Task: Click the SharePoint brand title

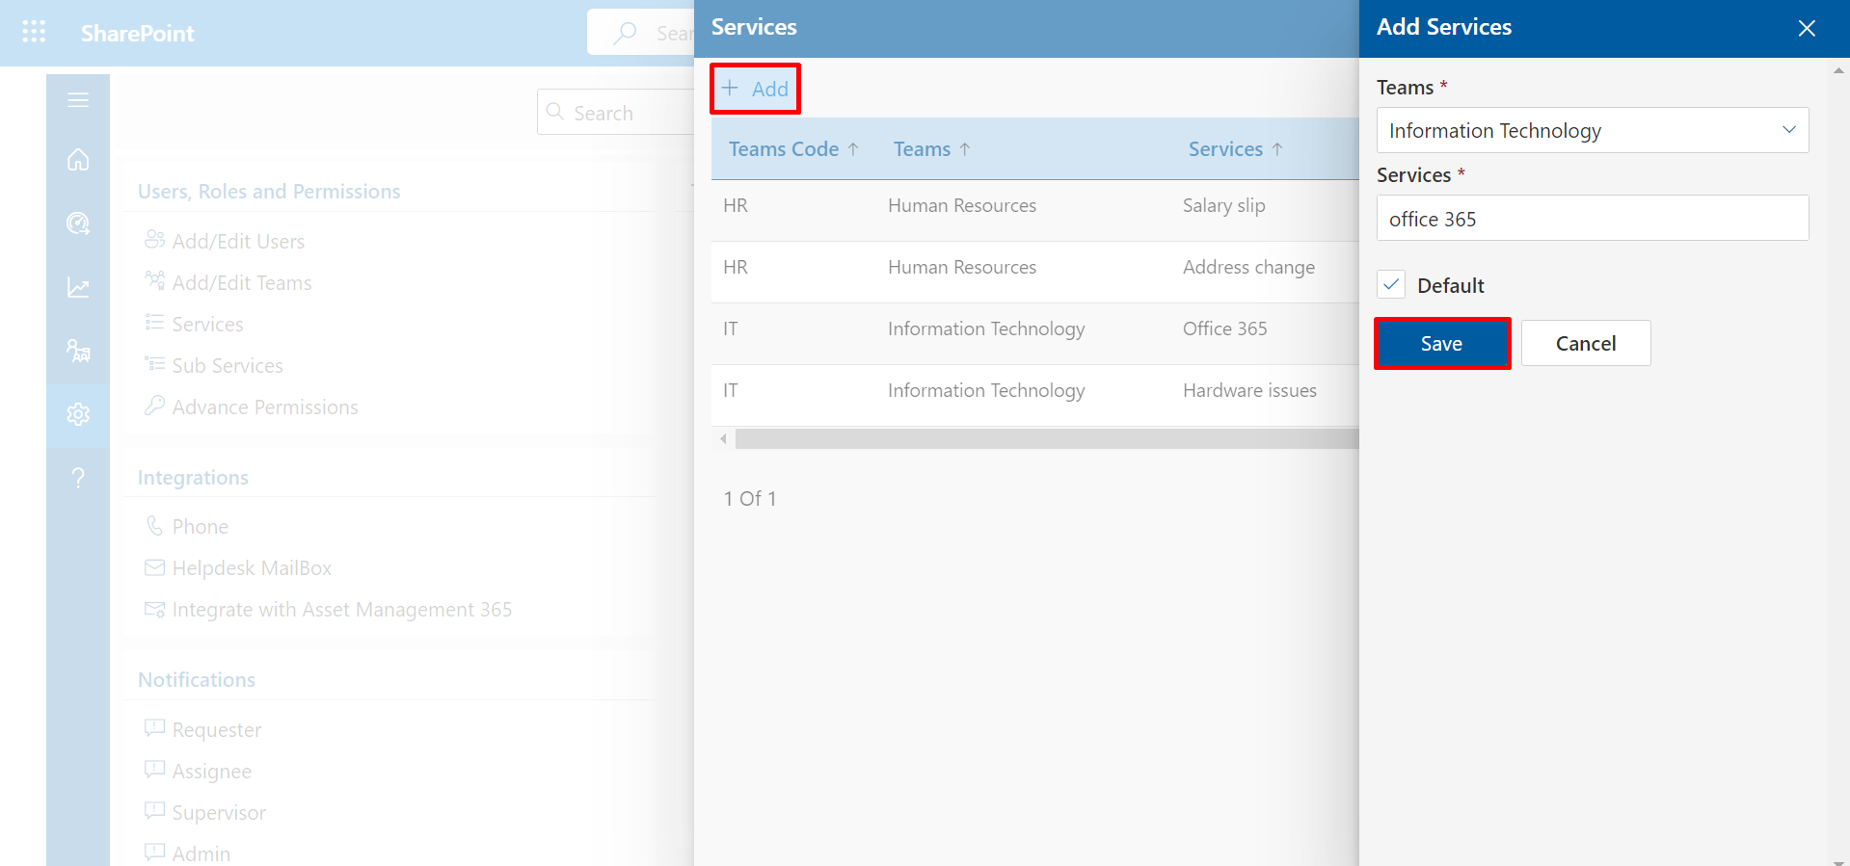Action: pyautogui.click(x=137, y=34)
